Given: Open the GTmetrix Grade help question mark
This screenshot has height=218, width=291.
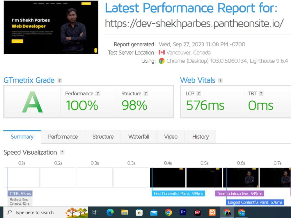Looking at the screenshot, I should tap(60, 80).
